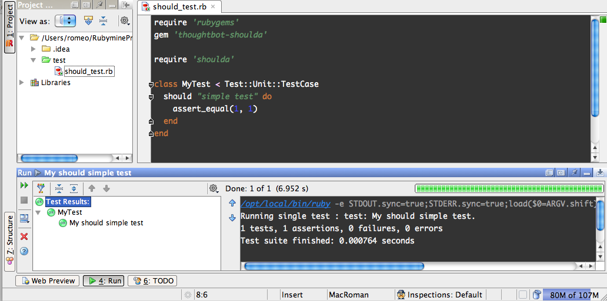
Task: Click Inspections: Default in status bar
Action: [445, 295]
